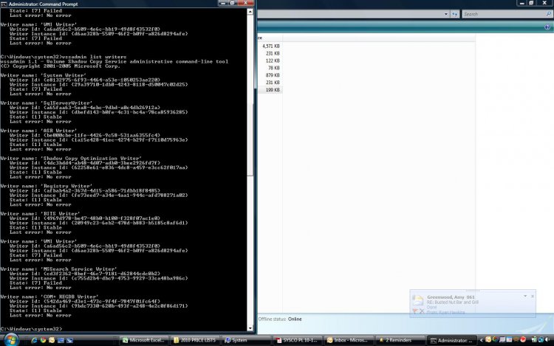Select Administrator Command Prompt taskbar button
This screenshot has width=554, height=346.
pos(451,340)
